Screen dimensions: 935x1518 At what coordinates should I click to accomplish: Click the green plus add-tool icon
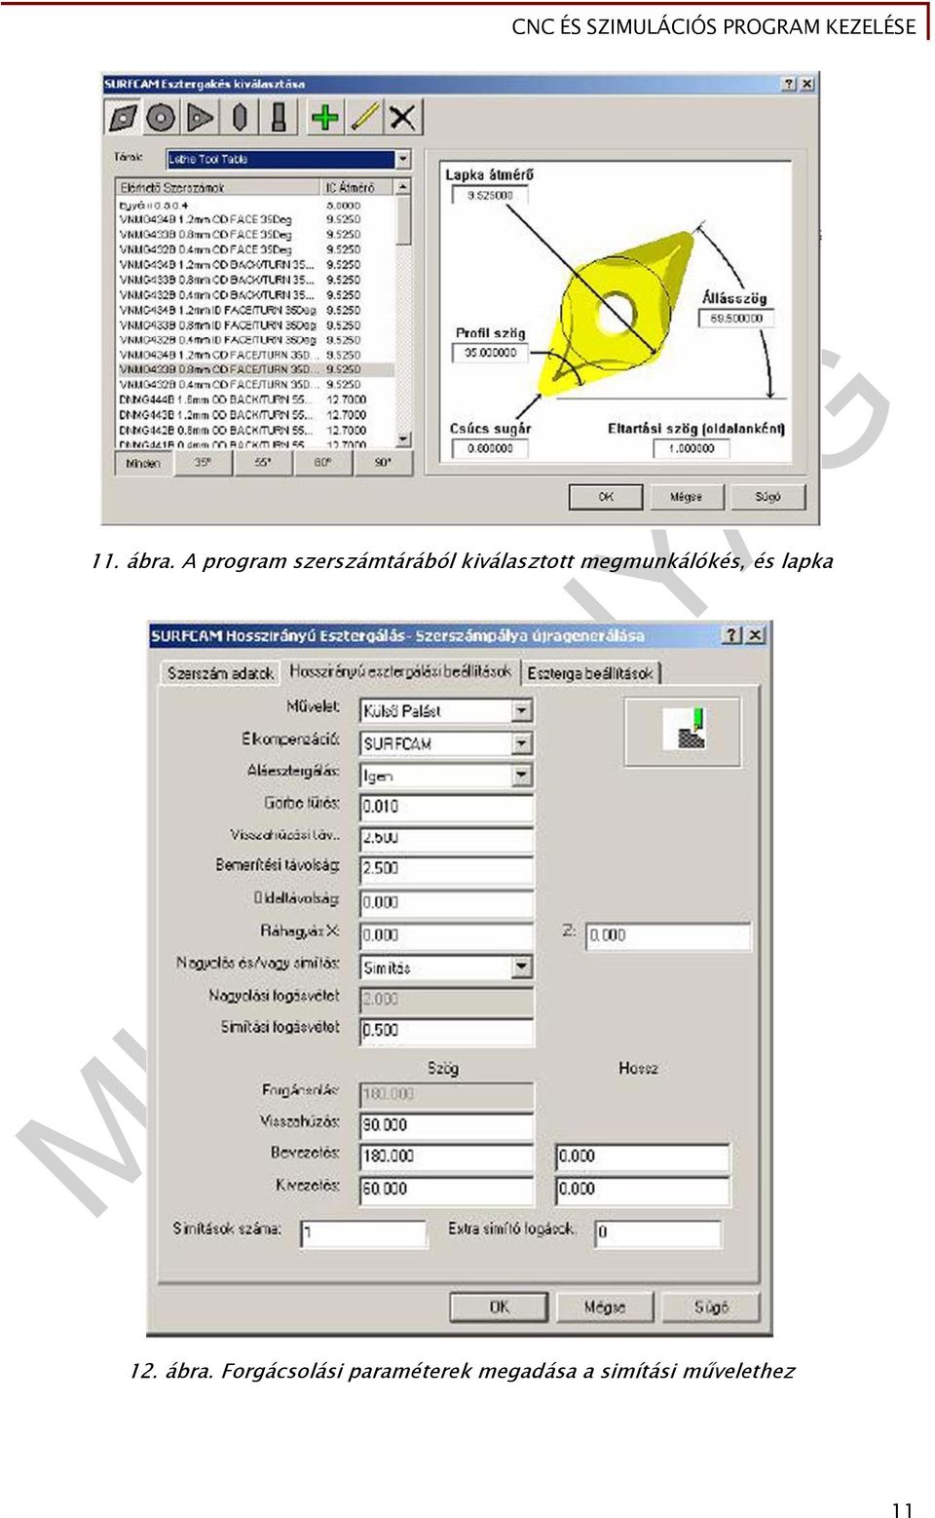click(x=324, y=118)
